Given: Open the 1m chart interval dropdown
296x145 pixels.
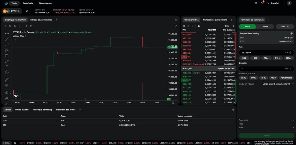Looking at the screenshot, I should click(15, 26).
